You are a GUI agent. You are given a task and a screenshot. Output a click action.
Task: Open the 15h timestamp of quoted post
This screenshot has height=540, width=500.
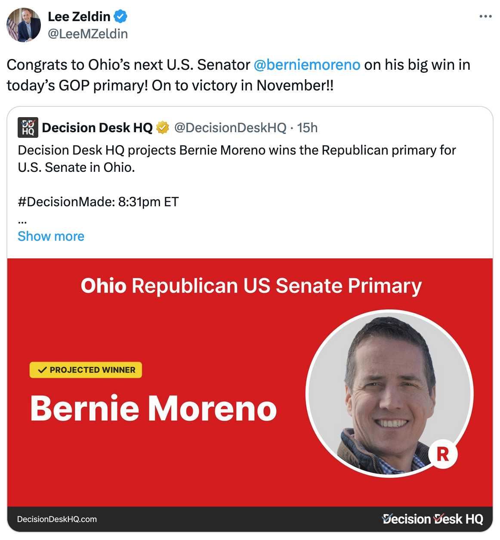307,127
